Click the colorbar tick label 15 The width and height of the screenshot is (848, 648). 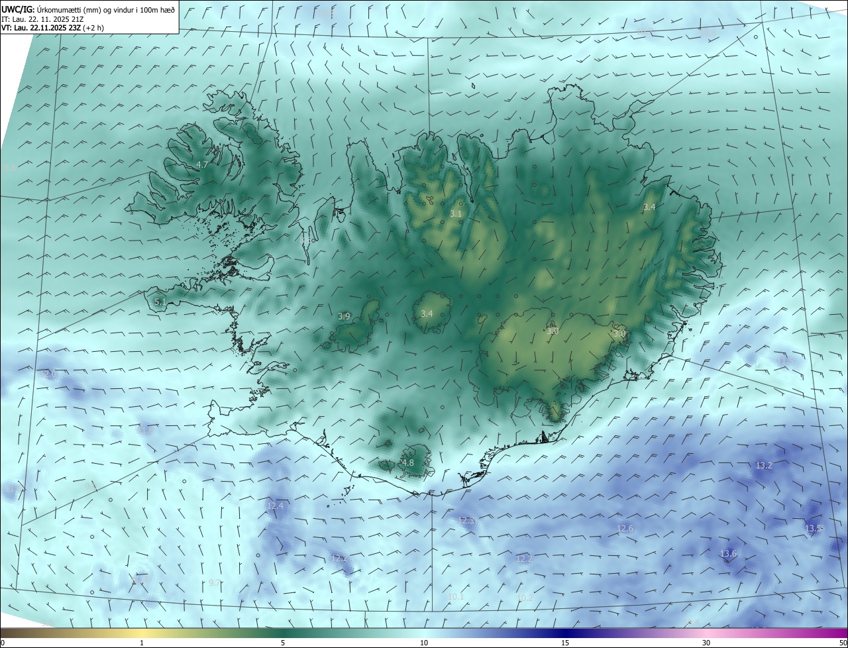(x=565, y=643)
